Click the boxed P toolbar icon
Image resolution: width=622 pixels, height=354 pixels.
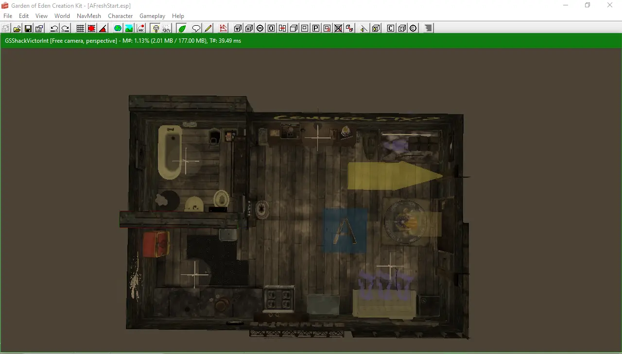click(x=316, y=28)
